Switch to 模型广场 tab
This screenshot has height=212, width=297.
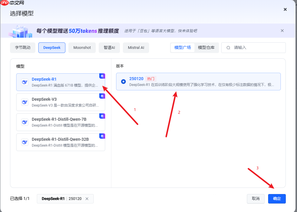(182, 47)
